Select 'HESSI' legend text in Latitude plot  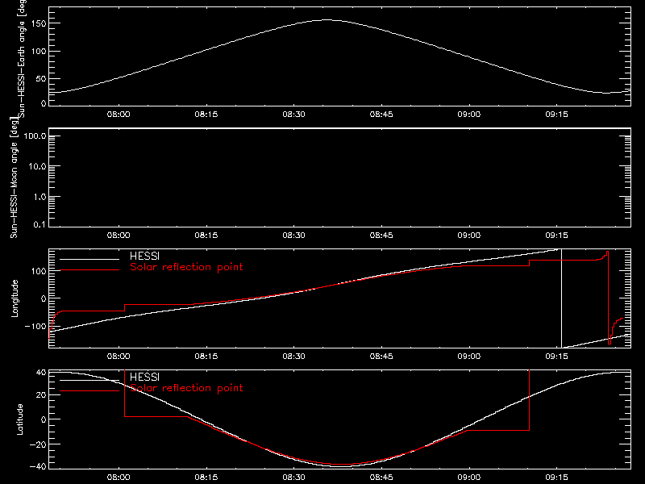pyautogui.click(x=144, y=377)
